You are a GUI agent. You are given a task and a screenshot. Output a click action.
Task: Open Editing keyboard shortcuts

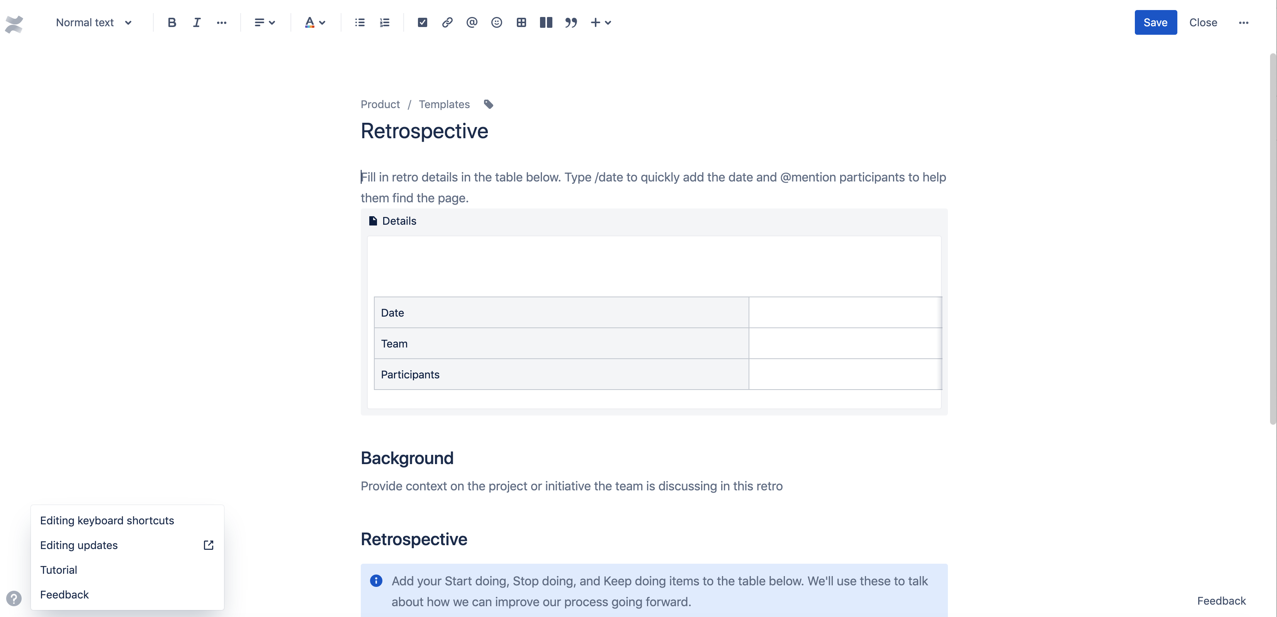pos(107,520)
